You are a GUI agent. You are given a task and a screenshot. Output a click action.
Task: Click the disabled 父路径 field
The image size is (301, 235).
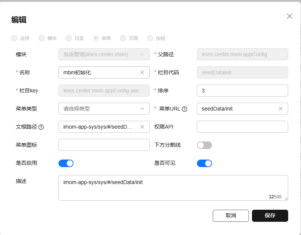click(x=243, y=54)
